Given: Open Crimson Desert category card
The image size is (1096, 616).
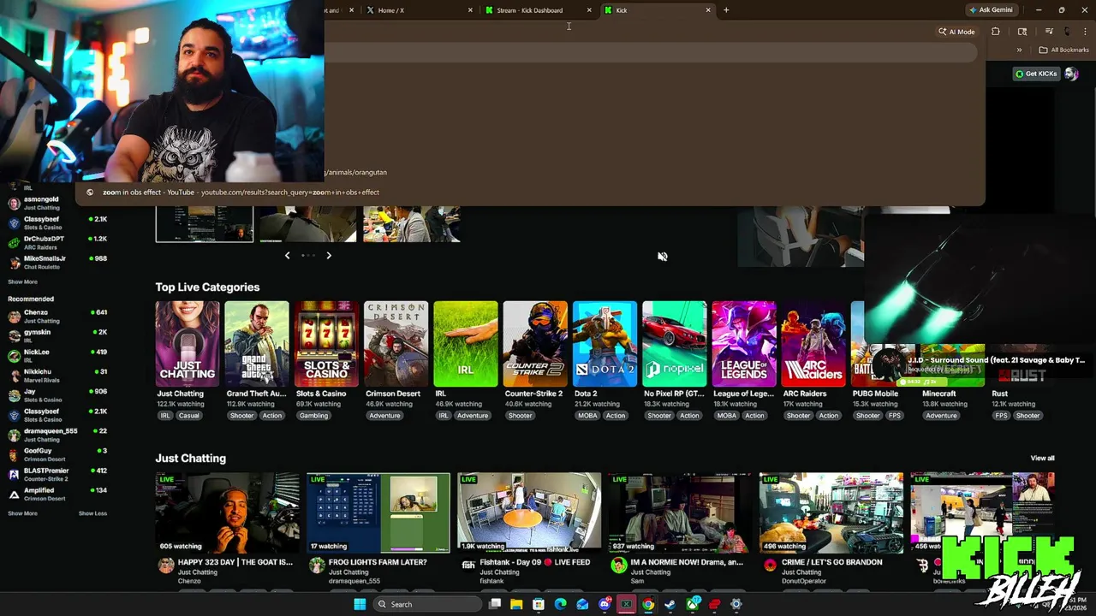Looking at the screenshot, I should [x=396, y=343].
